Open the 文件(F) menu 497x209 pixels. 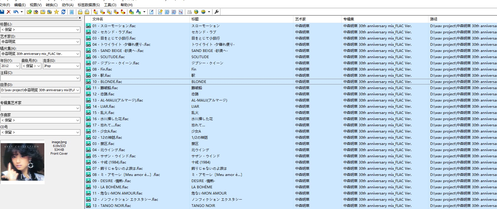tap(5, 5)
